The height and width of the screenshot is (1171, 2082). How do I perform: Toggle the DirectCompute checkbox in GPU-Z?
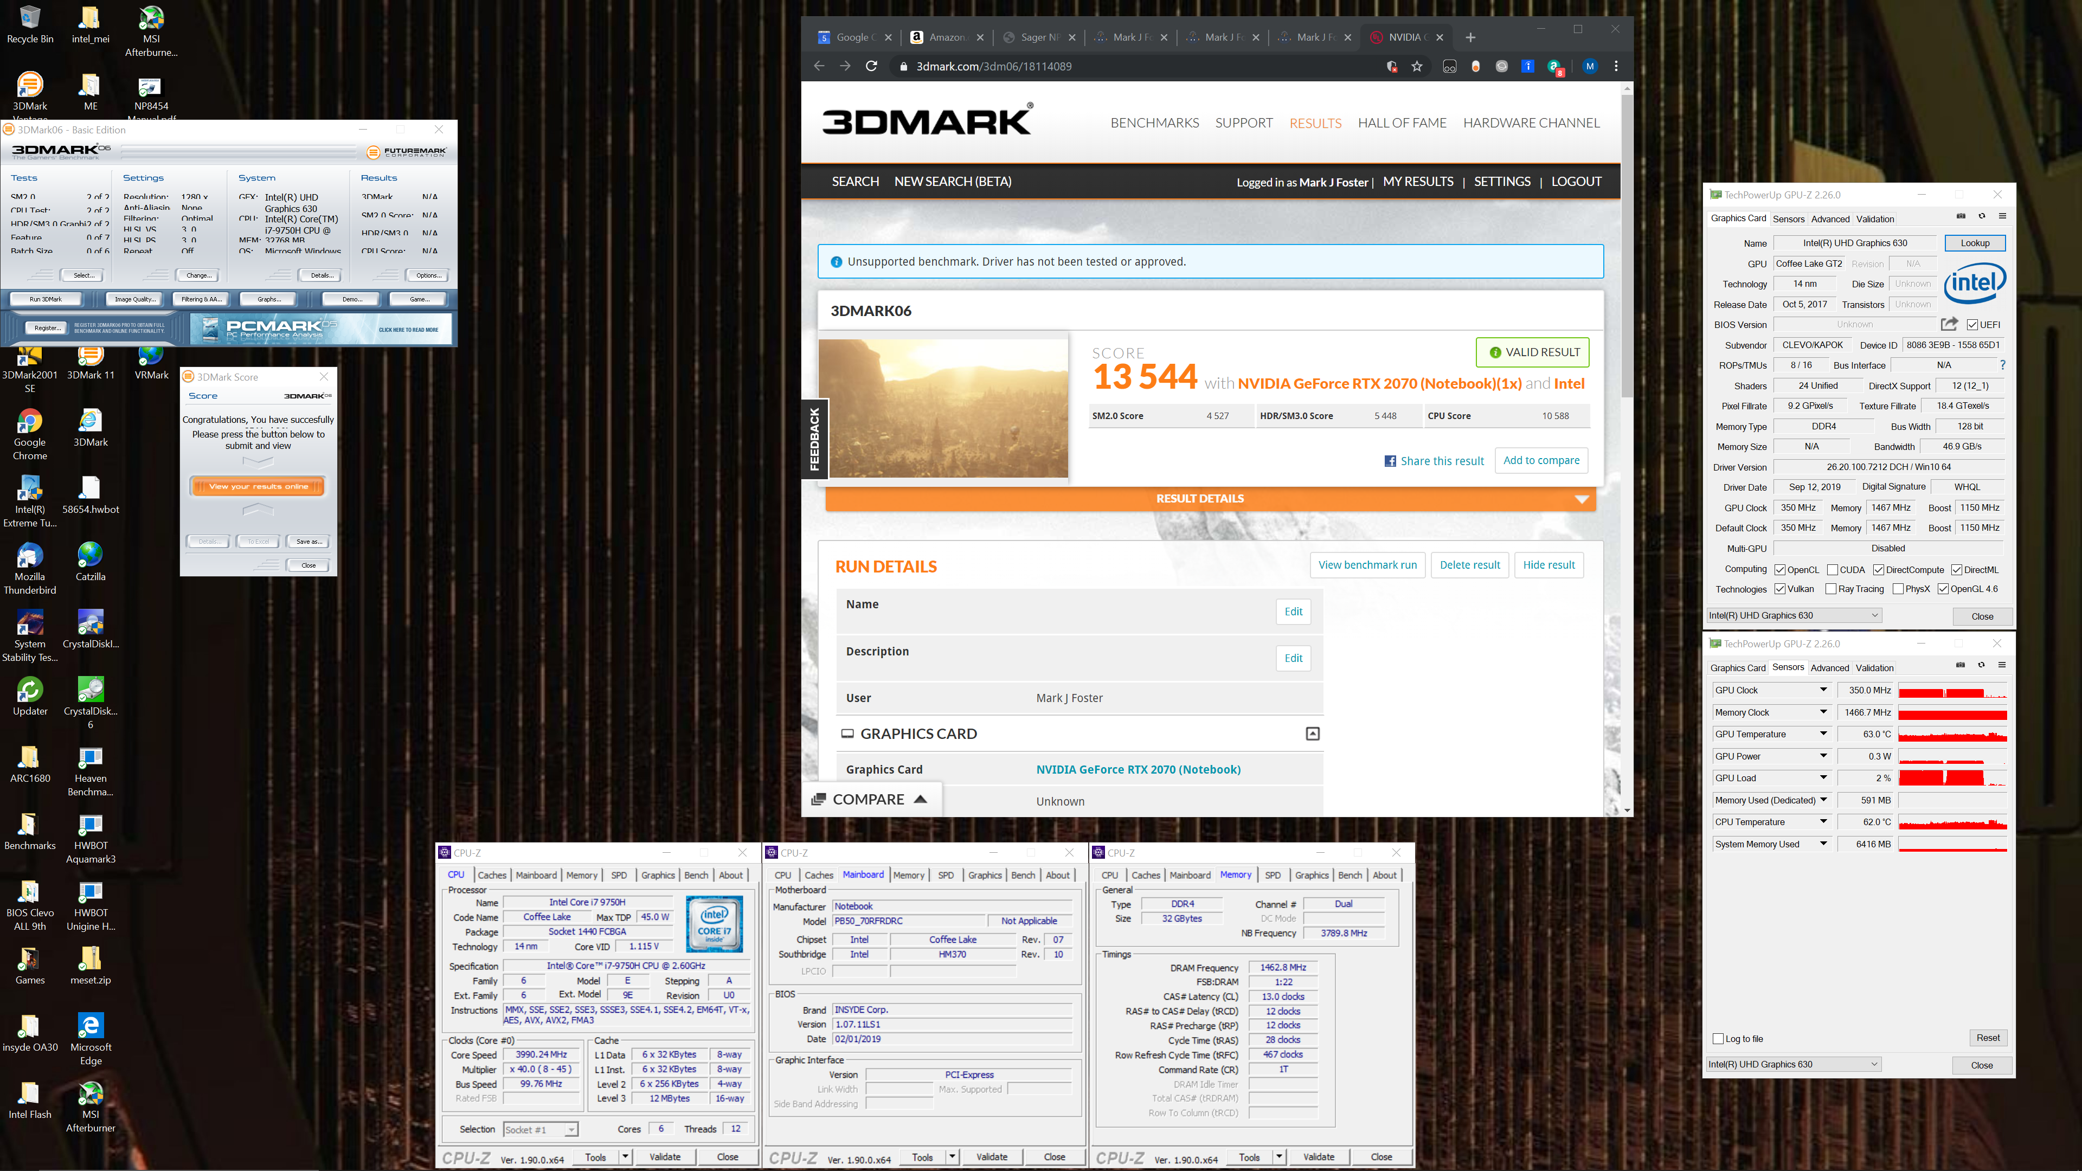(1879, 570)
